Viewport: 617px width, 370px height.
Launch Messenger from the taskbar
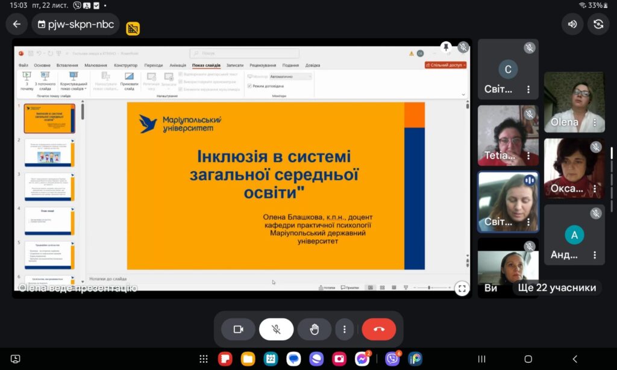[x=362, y=359]
